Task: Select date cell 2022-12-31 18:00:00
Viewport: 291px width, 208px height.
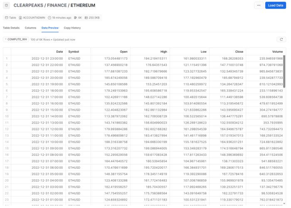Action: click(47, 90)
